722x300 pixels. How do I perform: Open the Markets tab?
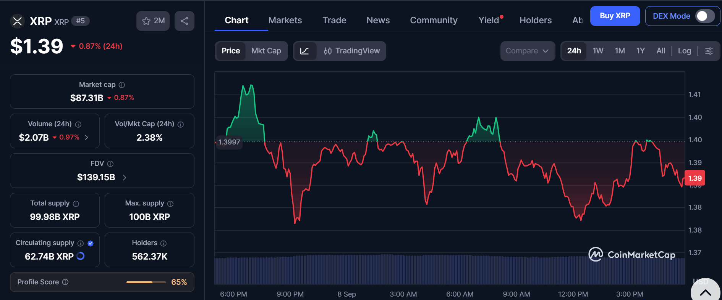(x=285, y=20)
